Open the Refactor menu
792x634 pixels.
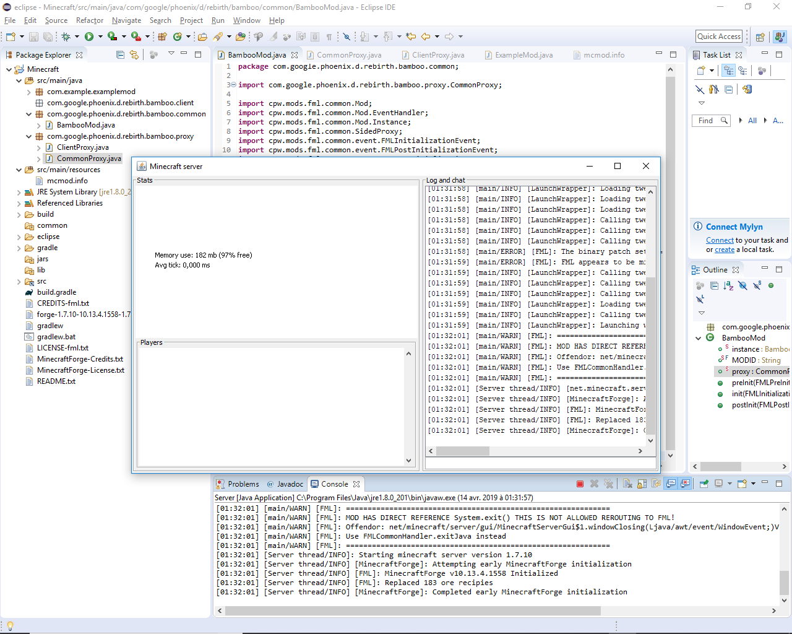pyautogui.click(x=90, y=20)
